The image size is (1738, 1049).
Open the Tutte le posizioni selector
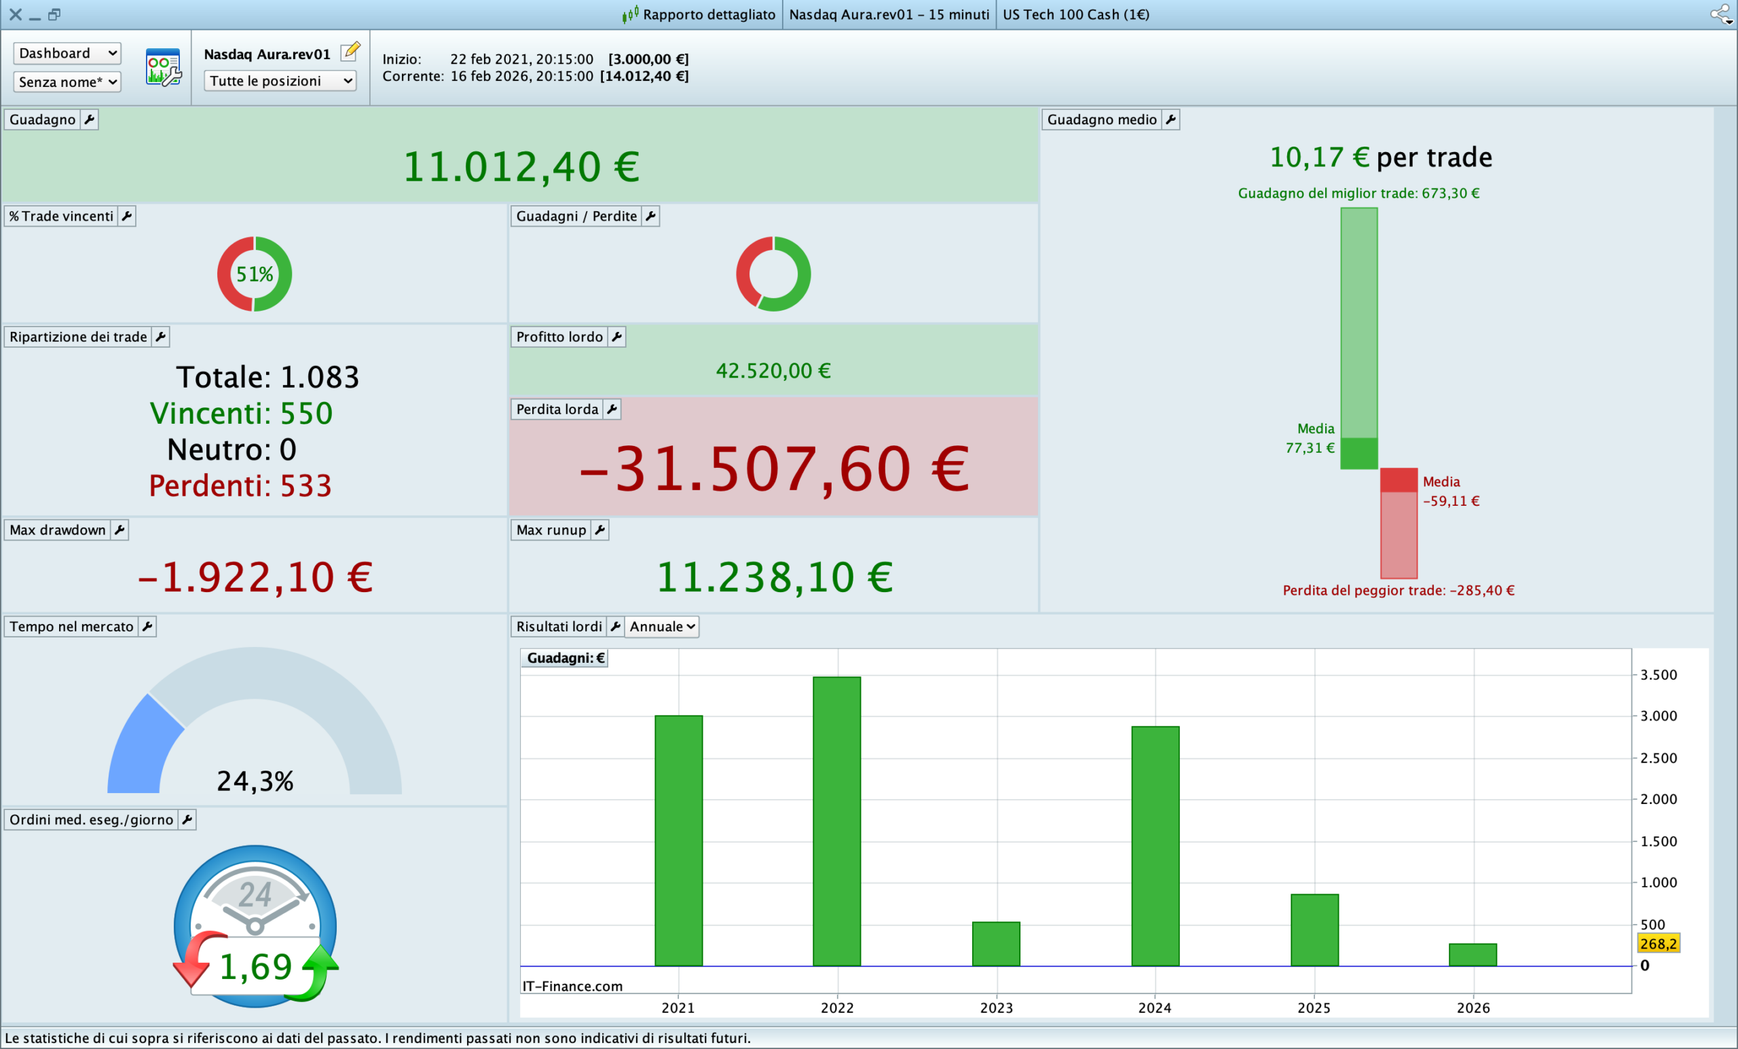coord(280,81)
